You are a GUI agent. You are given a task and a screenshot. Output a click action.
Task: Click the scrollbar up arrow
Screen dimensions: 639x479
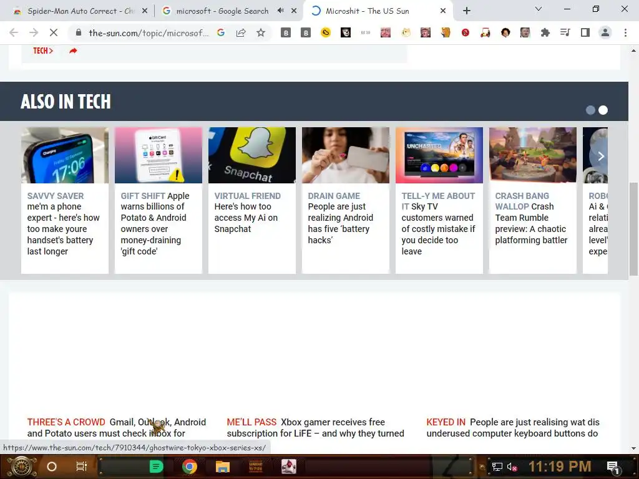633,51
